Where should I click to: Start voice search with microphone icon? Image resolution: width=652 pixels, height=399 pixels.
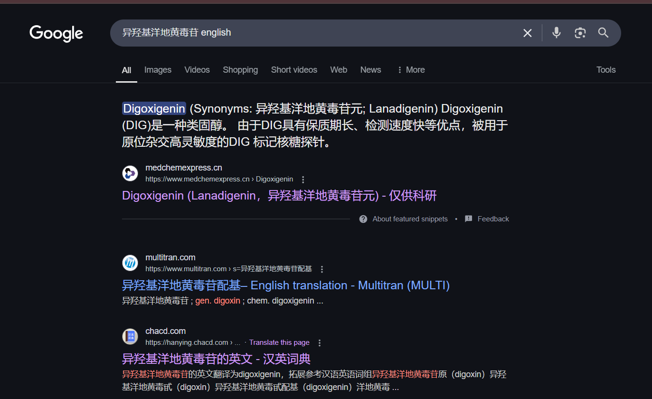(556, 33)
